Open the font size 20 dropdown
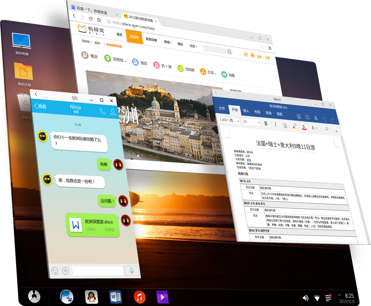The height and width of the screenshot is (306, 371). tap(251, 122)
